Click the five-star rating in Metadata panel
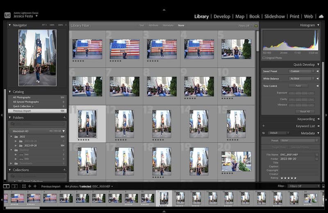Screen dimensions: 328x213 289,178
